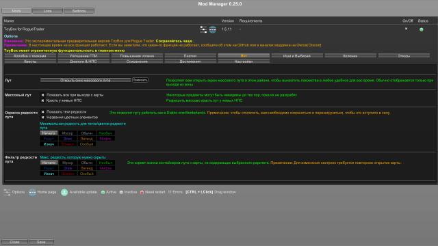The image size is (438, 246).
Task: Select 'Легенд' in rarity filter
Action: pyautogui.click(x=87, y=168)
